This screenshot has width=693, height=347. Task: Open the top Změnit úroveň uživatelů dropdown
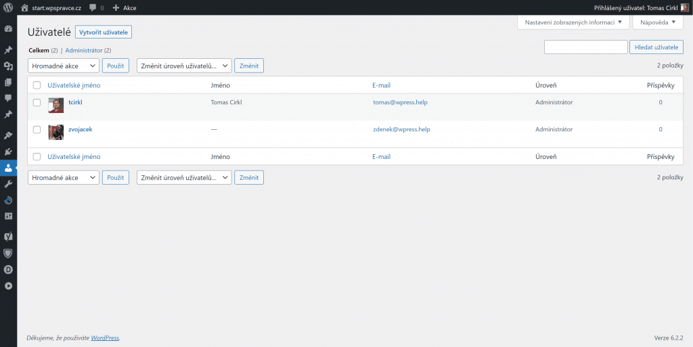pos(184,66)
